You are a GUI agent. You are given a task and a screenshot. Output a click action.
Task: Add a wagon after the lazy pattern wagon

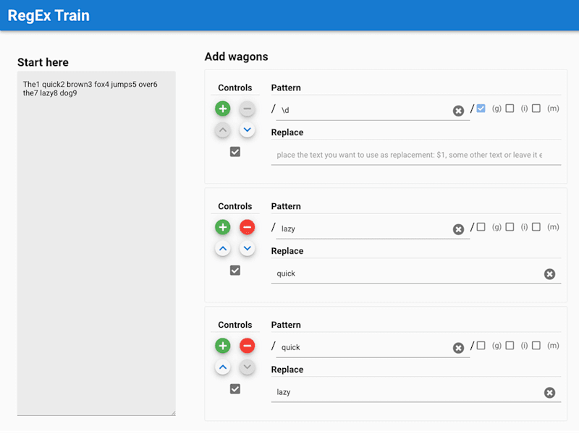[x=223, y=227]
